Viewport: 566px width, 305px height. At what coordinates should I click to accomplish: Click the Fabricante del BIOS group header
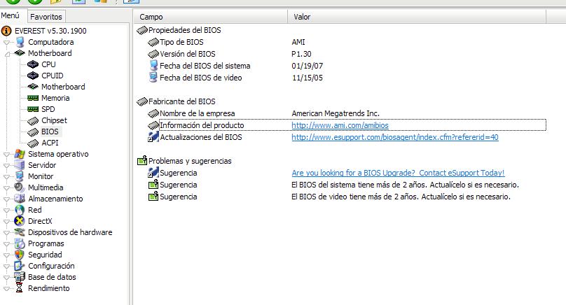(181, 101)
